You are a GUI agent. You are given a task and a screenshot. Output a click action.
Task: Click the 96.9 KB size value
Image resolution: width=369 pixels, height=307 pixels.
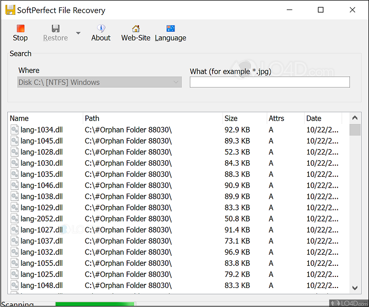(237, 252)
